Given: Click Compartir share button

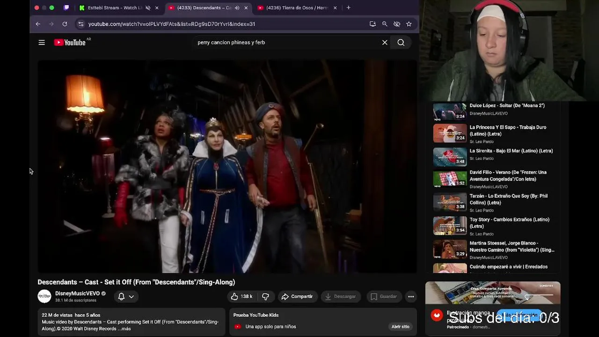Looking at the screenshot, I should [x=297, y=296].
